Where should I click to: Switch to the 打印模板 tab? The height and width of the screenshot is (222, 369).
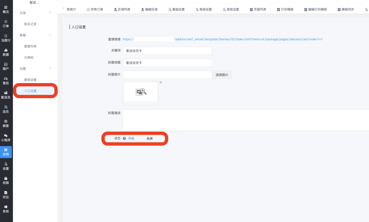[x=285, y=9]
